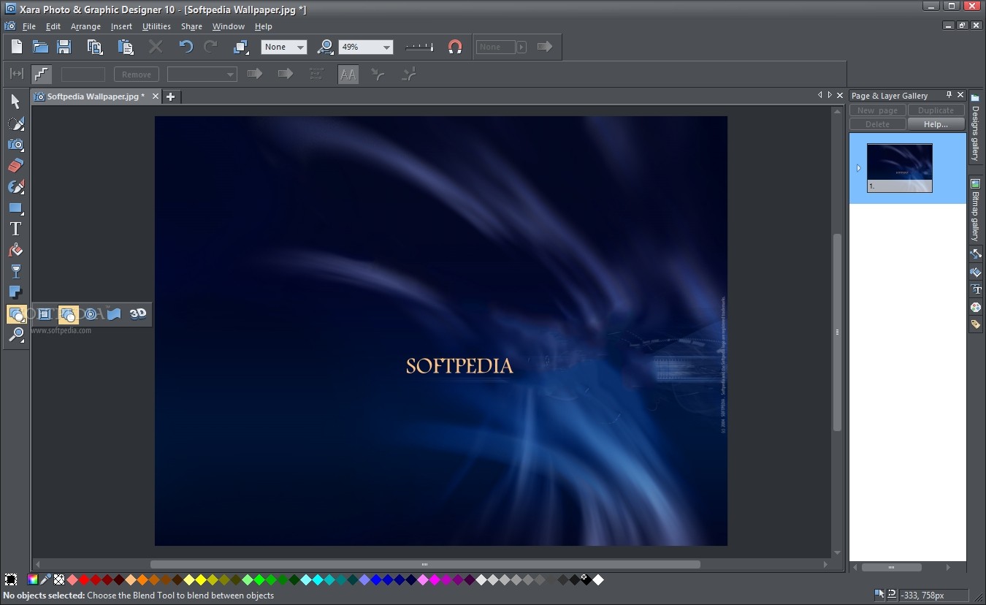Click the New page button

877,110
